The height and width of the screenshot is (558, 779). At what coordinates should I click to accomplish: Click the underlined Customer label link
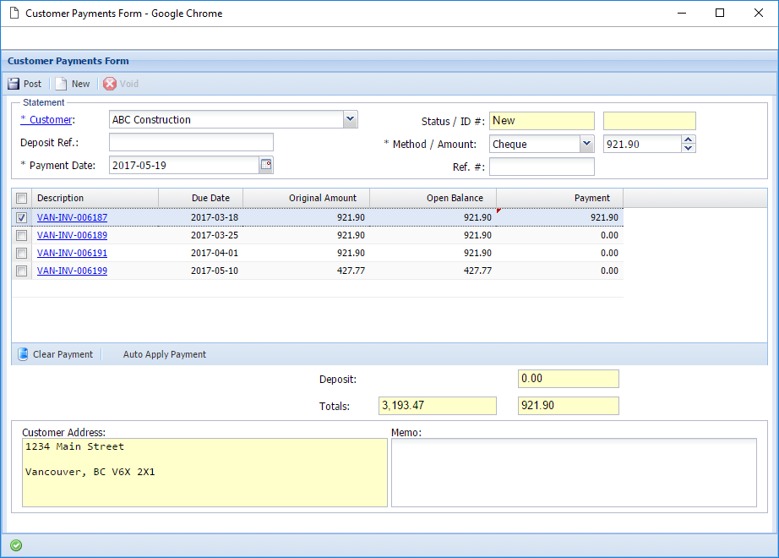(46, 119)
